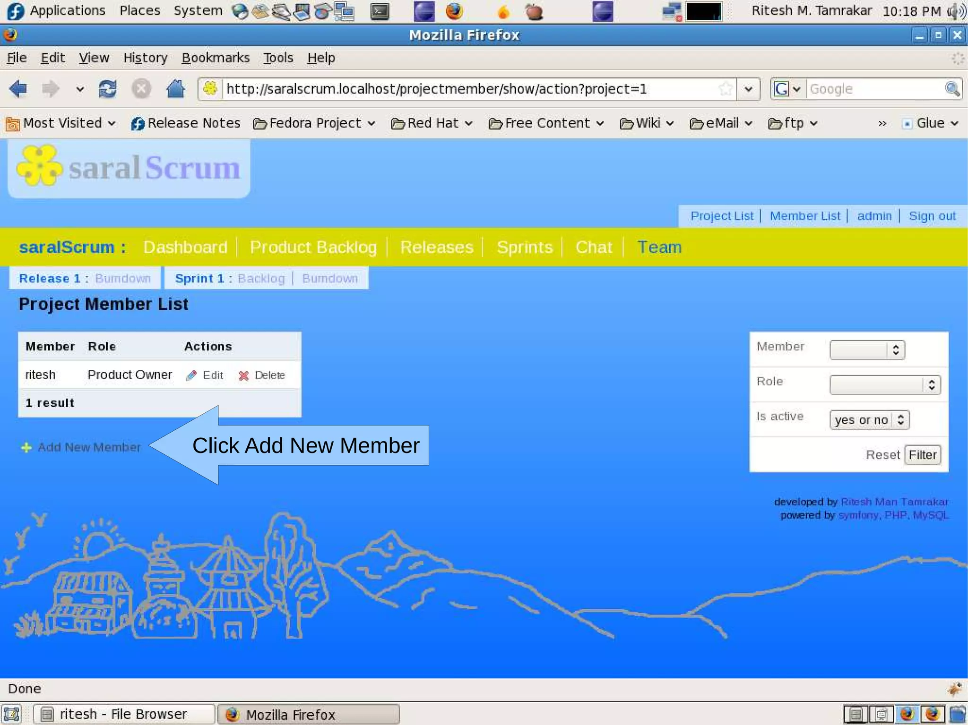Click the network monitor icon in panel
The image size is (968, 725).
click(x=672, y=11)
